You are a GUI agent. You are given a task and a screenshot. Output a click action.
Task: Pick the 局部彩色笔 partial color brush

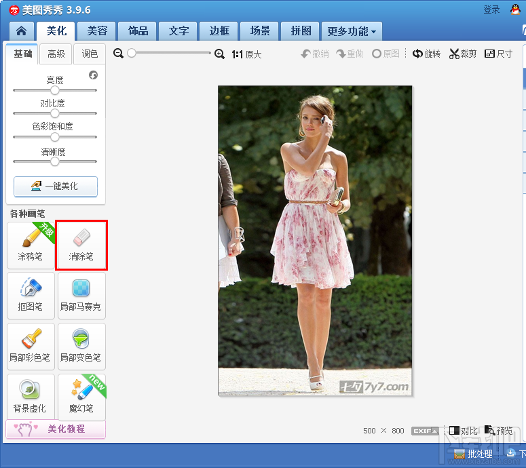point(31,346)
